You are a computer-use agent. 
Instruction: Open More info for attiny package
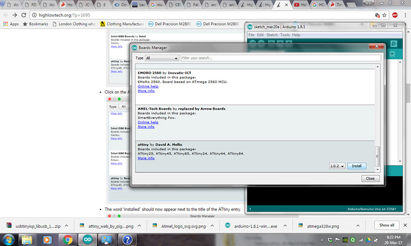(146, 158)
